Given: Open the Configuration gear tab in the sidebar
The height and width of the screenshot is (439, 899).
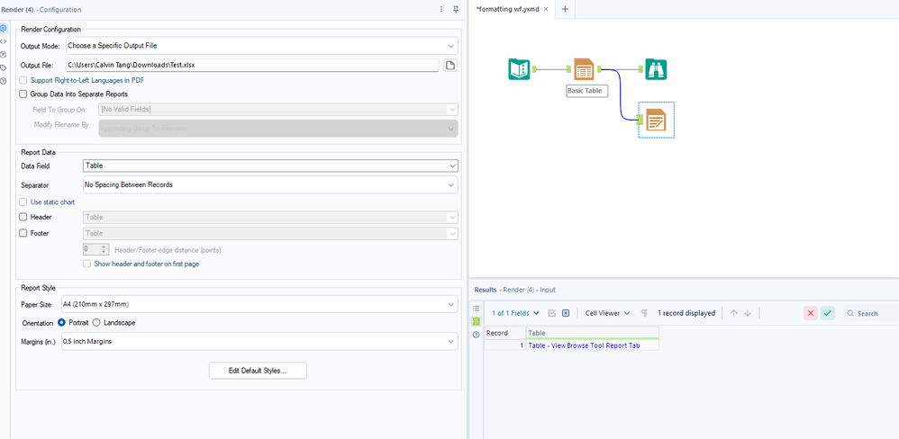Looking at the screenshot, I should coord(4,28).
